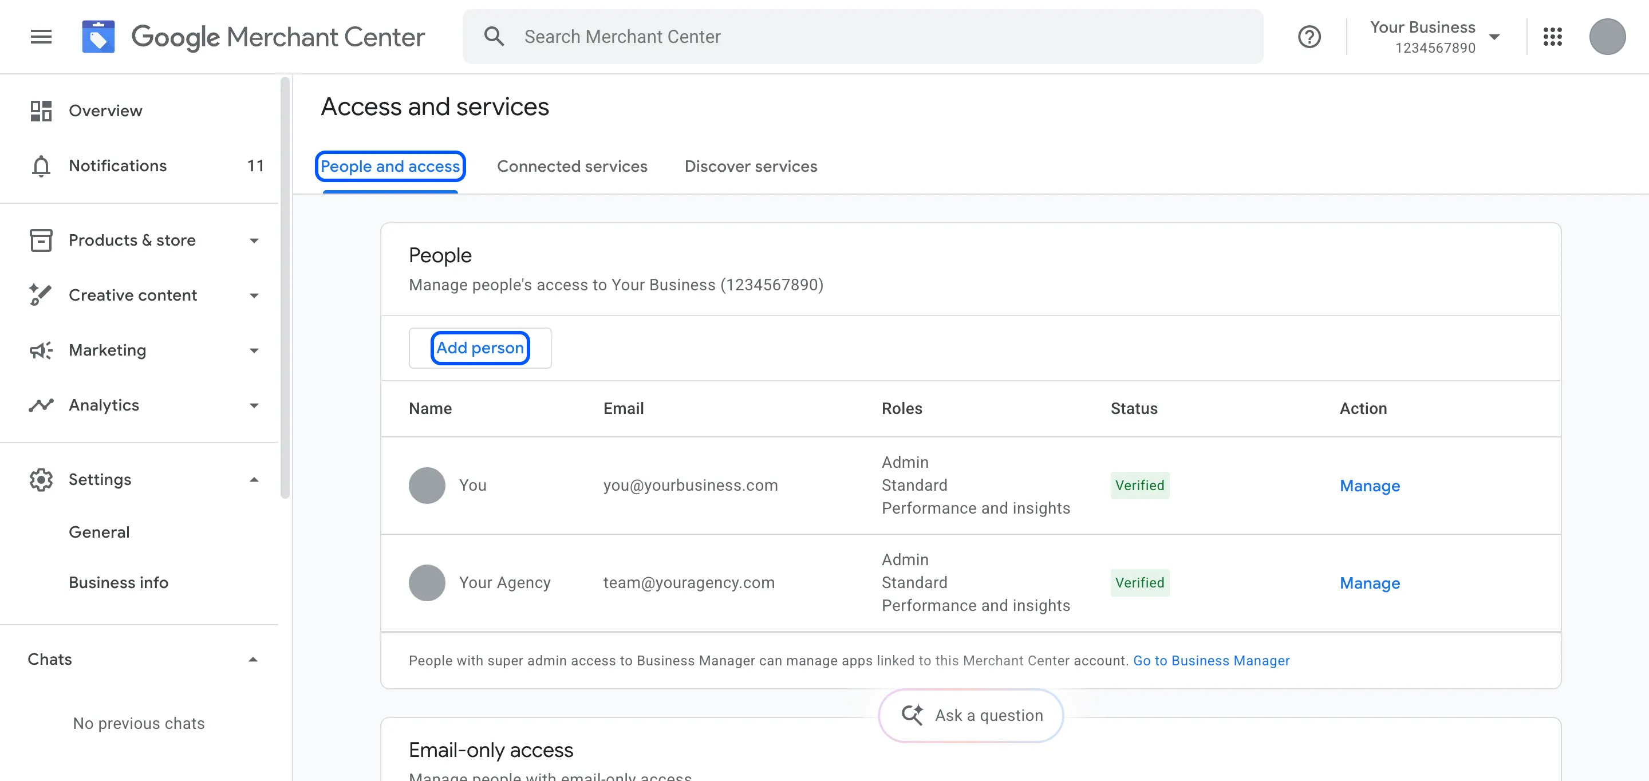1649x781 pixels.
Task: Click the search magnifier icon
Action: [x=494, y=37]
